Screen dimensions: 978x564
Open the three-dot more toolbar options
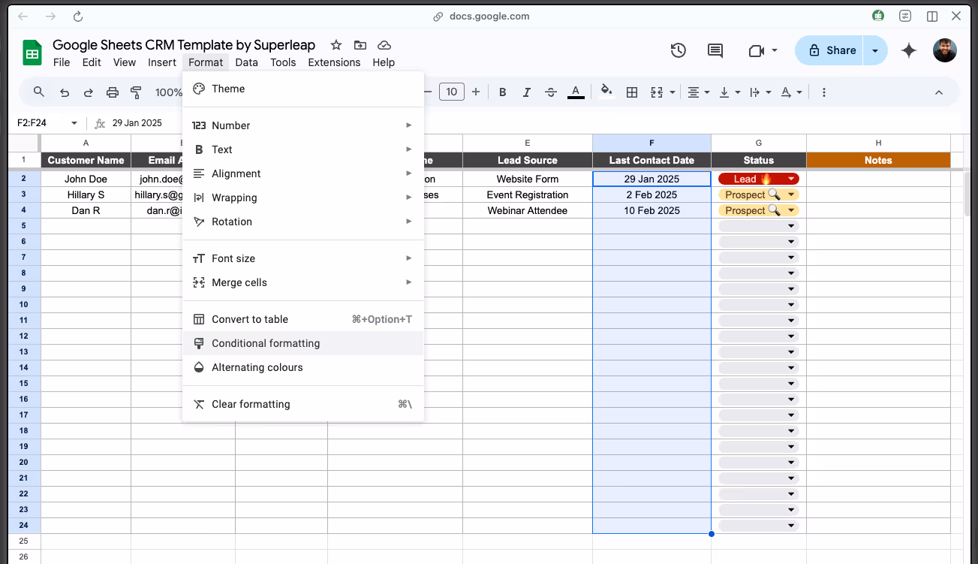tap(824, 92)
